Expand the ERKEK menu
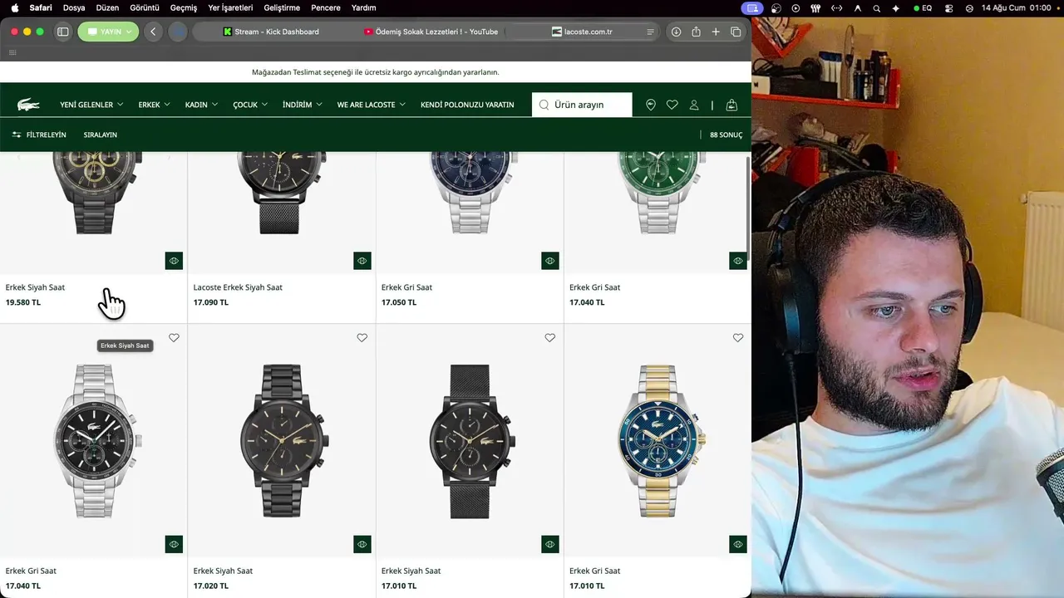 coord(154,105)
